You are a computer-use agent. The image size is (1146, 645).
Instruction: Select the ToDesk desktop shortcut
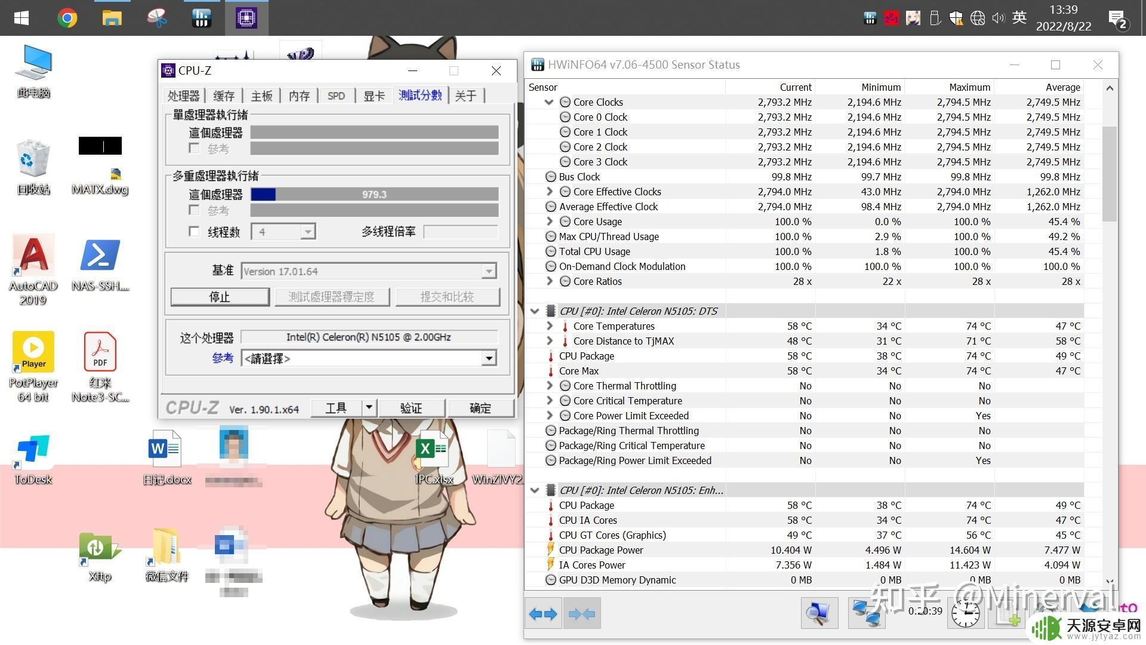tap(33, 459)
